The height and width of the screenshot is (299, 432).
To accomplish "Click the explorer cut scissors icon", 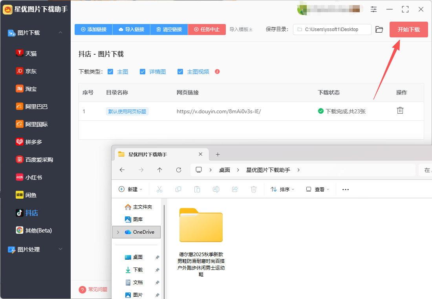I will click(159, 189).
